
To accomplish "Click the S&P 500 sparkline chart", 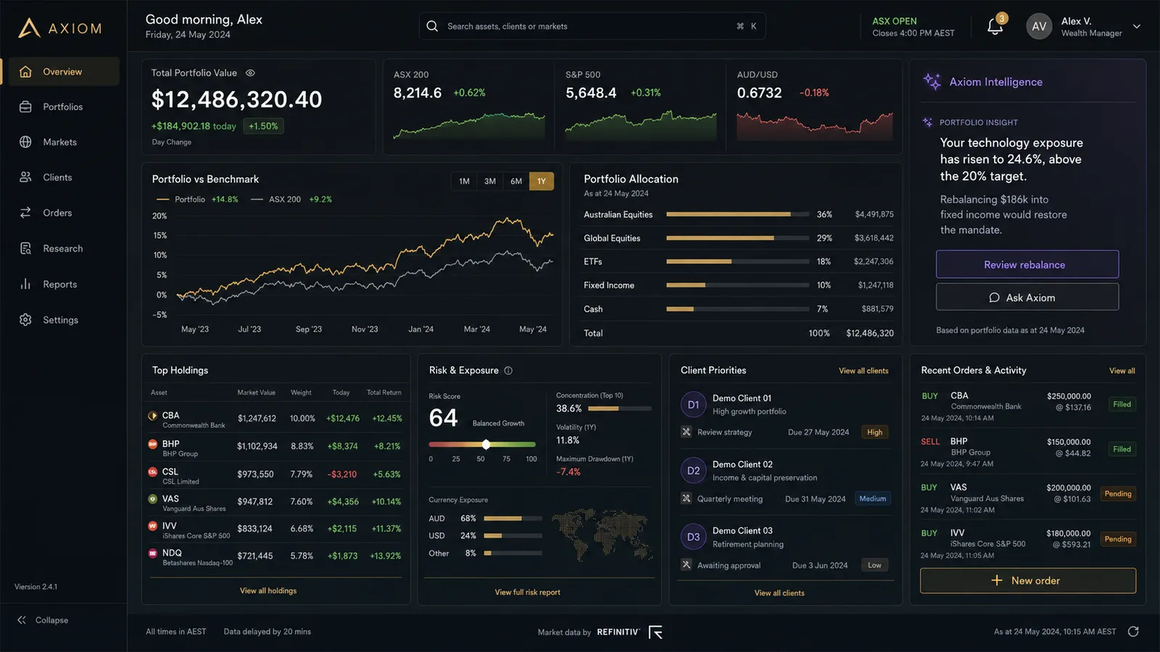I will pyautogui.click(x=641, y=125).
